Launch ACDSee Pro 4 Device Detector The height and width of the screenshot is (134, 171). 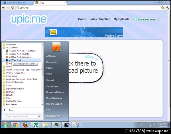[x=22, y=51]
